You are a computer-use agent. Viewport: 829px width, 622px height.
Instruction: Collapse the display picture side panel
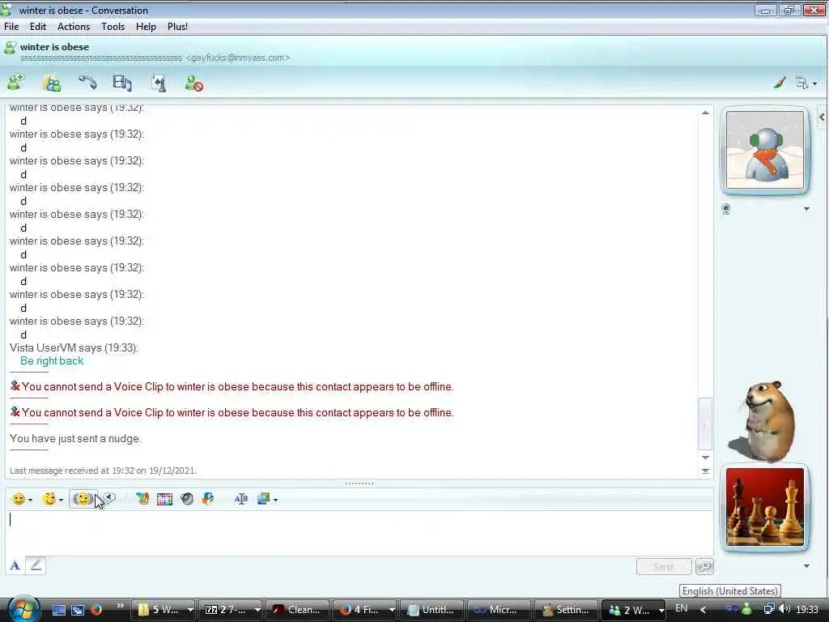822,117
